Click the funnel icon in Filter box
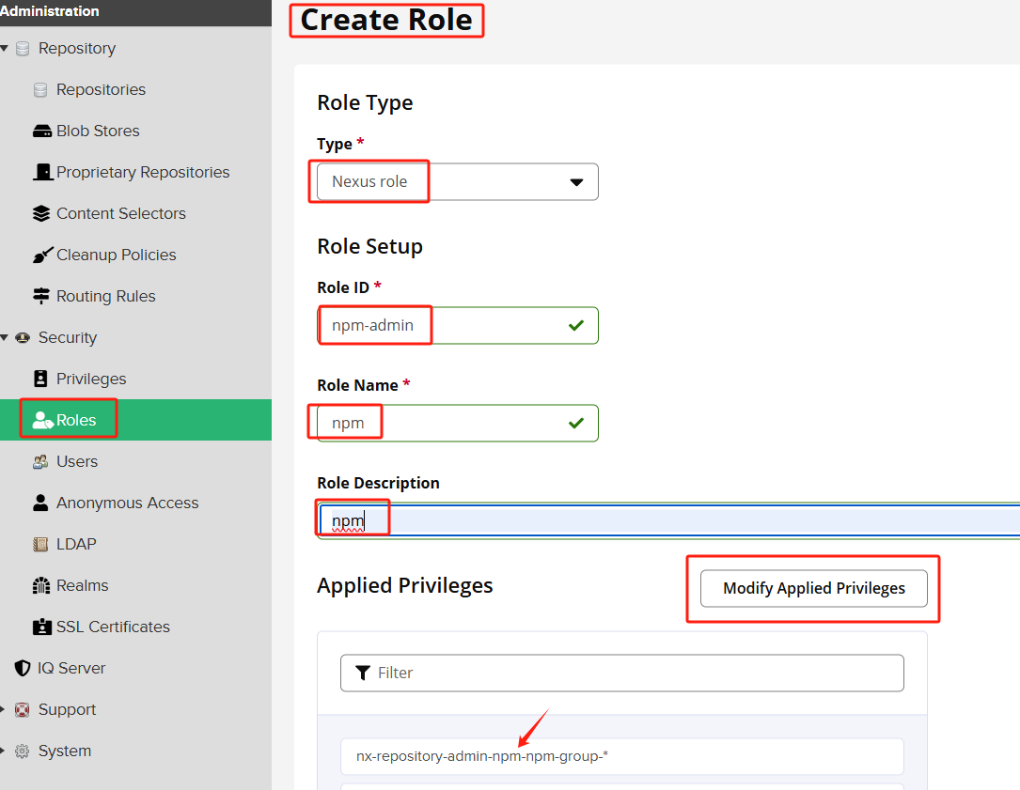Viewport: 1020px width, 790px height. pyautogui.click(x=363, y=673)
